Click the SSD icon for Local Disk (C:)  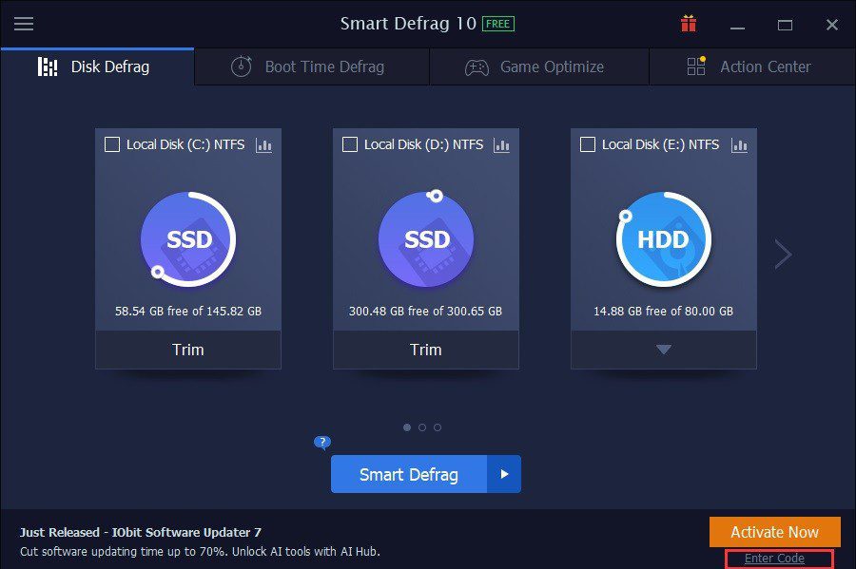pos(188,239)
